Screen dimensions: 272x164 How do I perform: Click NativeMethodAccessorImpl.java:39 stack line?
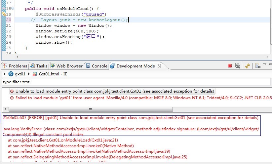89,151
